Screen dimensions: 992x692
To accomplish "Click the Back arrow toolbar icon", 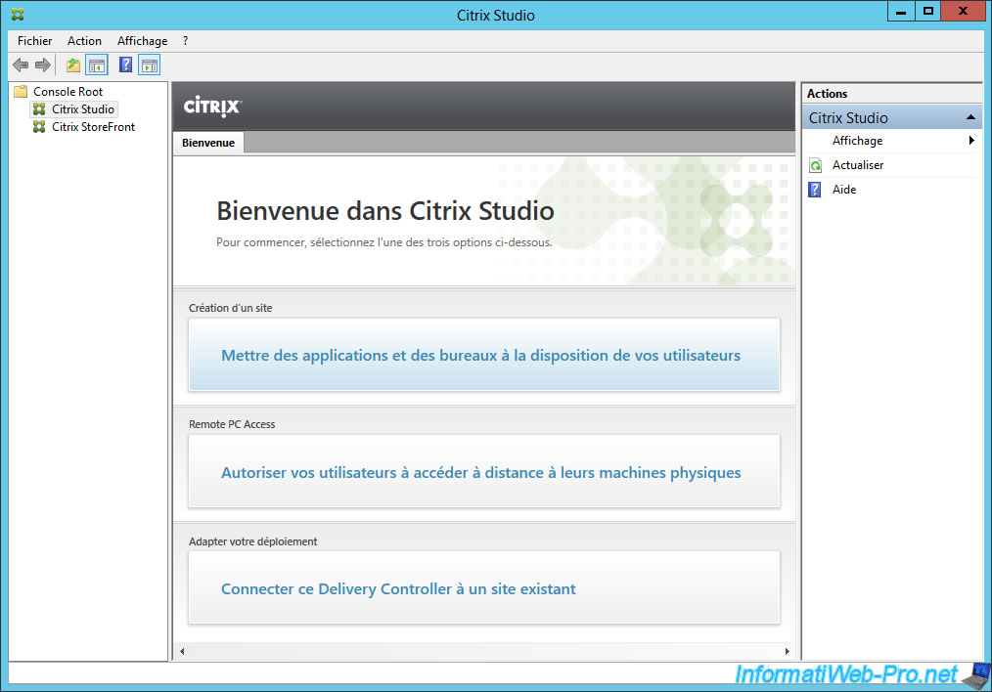I will click(21, 65).
